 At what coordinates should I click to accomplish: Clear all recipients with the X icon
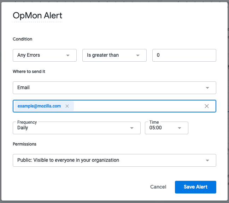pyautogui.click(x=207, y=106)
